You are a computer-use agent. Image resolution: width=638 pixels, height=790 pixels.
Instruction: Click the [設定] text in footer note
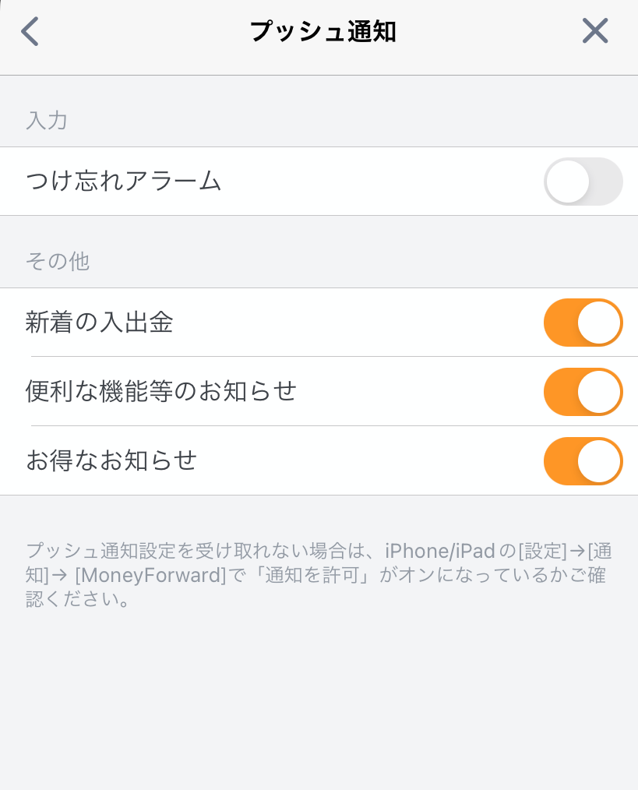(543, 551)
